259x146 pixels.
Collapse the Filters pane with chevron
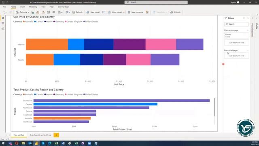[248, 18]
